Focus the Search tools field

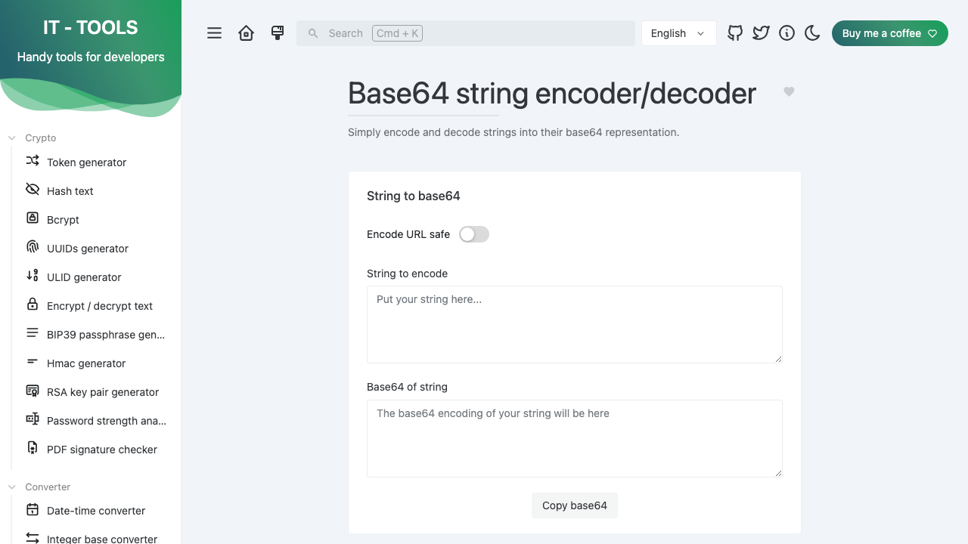pyautogui.click(x=466, y=33)
